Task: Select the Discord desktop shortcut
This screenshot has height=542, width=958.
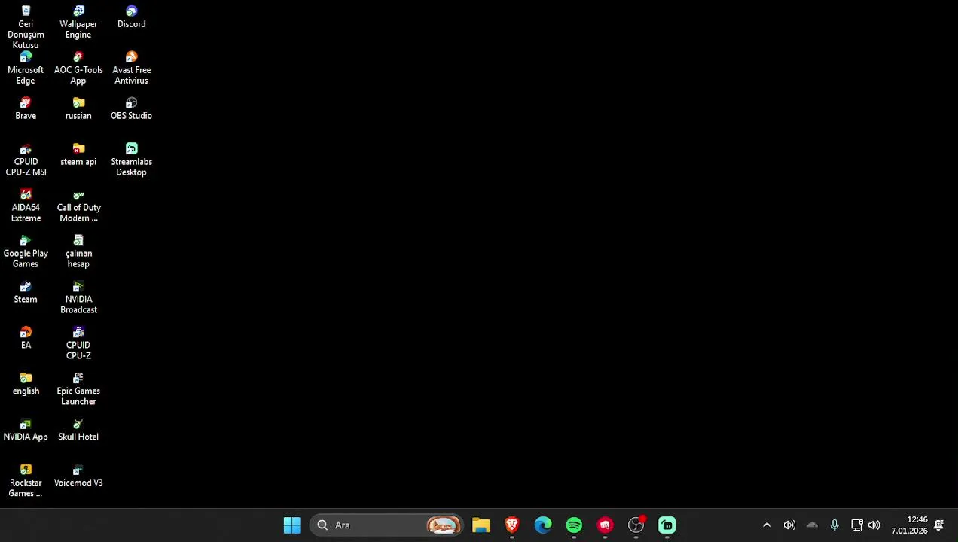Action: click(x=131, y=17)
